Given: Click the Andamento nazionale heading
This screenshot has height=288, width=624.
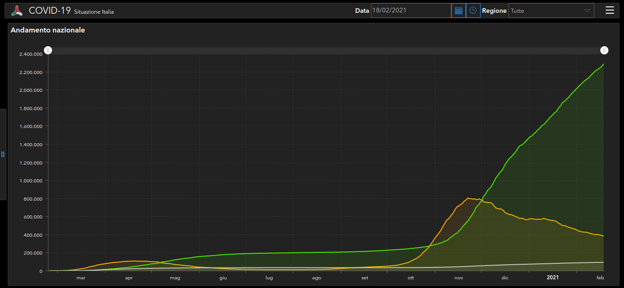Looking at the screenshot, I should click(x=48, y=30).
